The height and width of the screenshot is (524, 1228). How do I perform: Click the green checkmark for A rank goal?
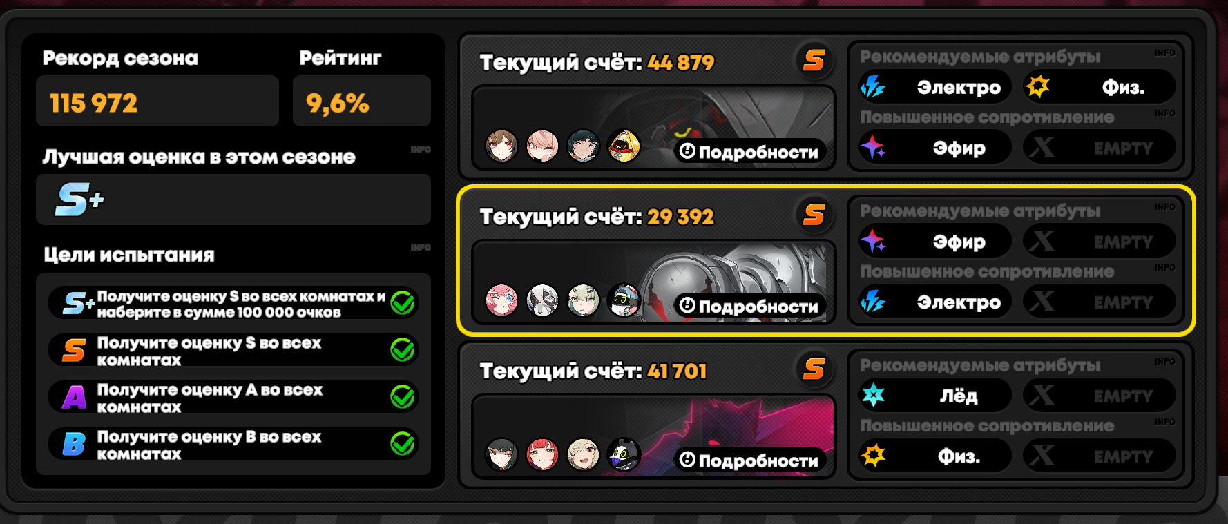[x=403, y=396]
